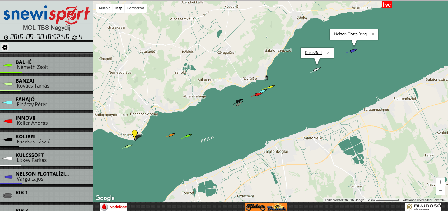Screen dimensions: 448x211
Task: Click the MOL TBS Nagydíj title
Action: [47, 28]
